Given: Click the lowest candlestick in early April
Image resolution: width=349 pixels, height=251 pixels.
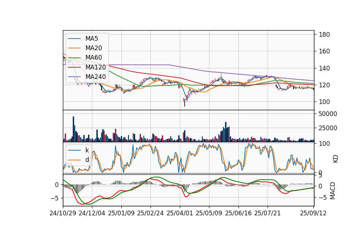Looking at the screenshot, I should point(185,102).
